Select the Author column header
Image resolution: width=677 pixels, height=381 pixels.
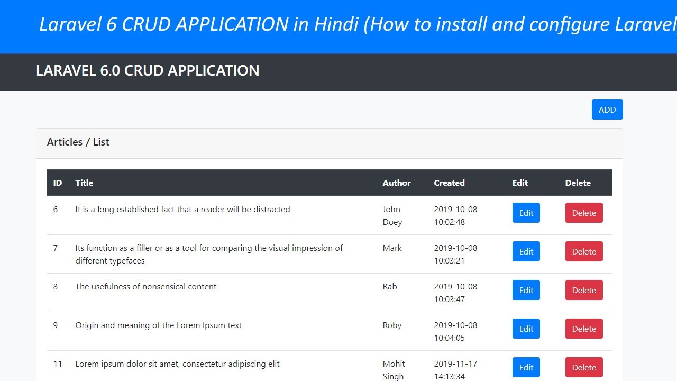point(397,183)
